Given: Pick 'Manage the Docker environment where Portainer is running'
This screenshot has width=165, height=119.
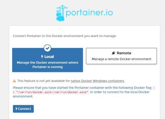Looking at the screenshot, I should tap(48, 65).
